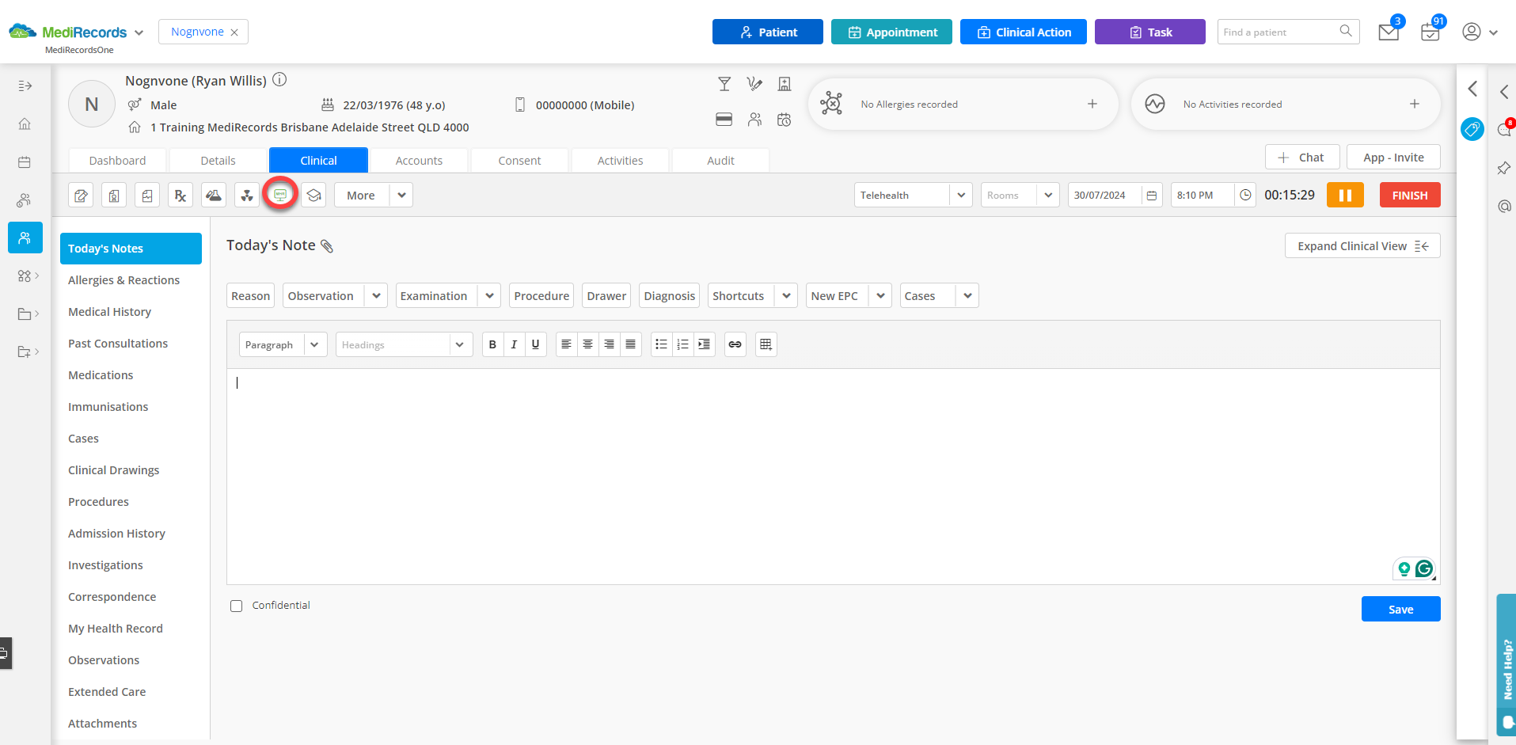View the patient's smoking status icon

[754, 83]
